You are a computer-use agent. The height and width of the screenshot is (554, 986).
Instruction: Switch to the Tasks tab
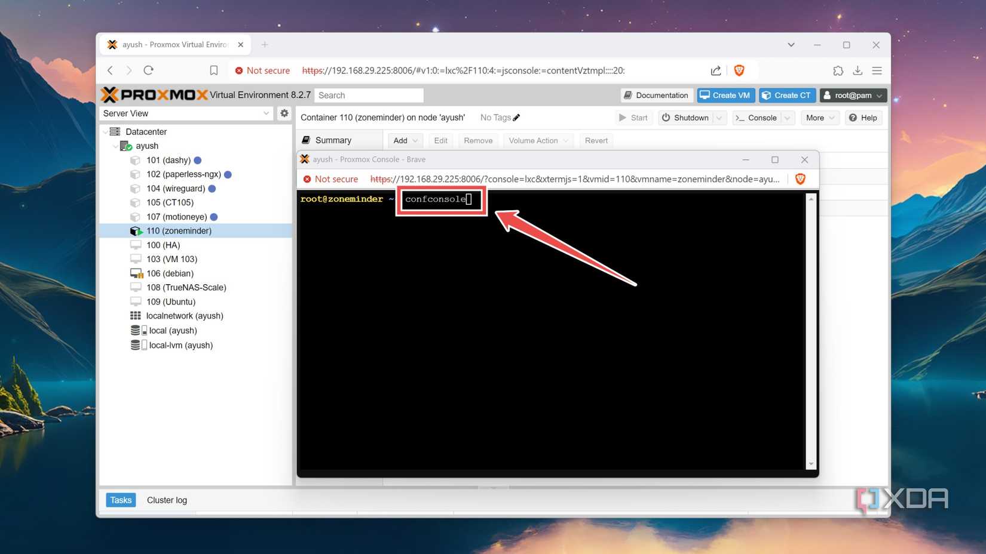[121, 500]
